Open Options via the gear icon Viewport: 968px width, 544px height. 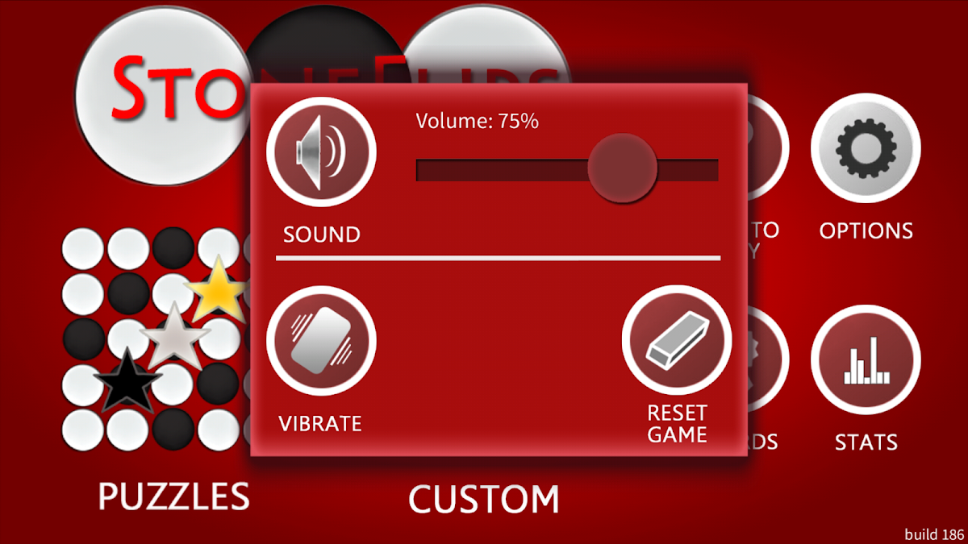coord(866,148)
